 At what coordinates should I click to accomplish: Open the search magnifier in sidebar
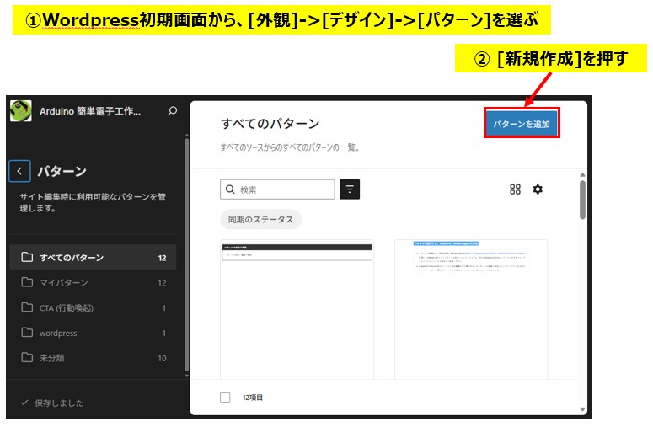point(173,111)
